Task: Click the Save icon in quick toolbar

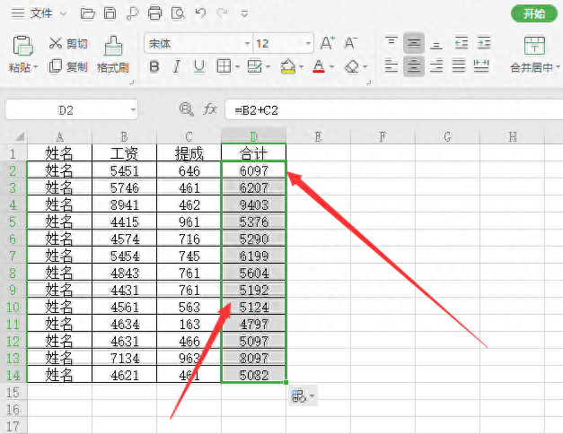Action: click(110, 13)
